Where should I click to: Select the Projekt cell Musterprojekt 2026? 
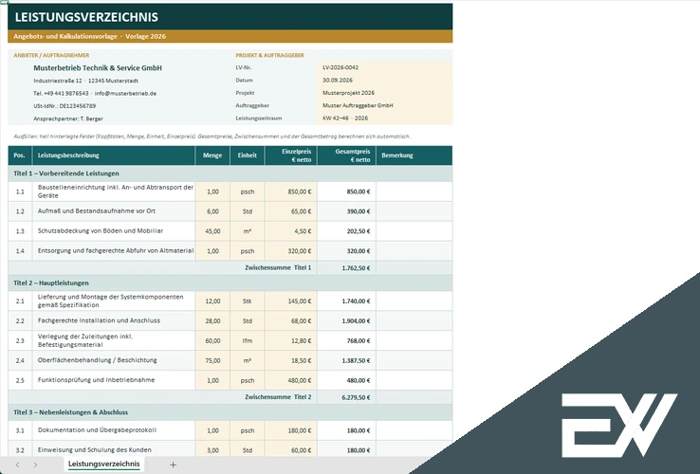point(384,93)
